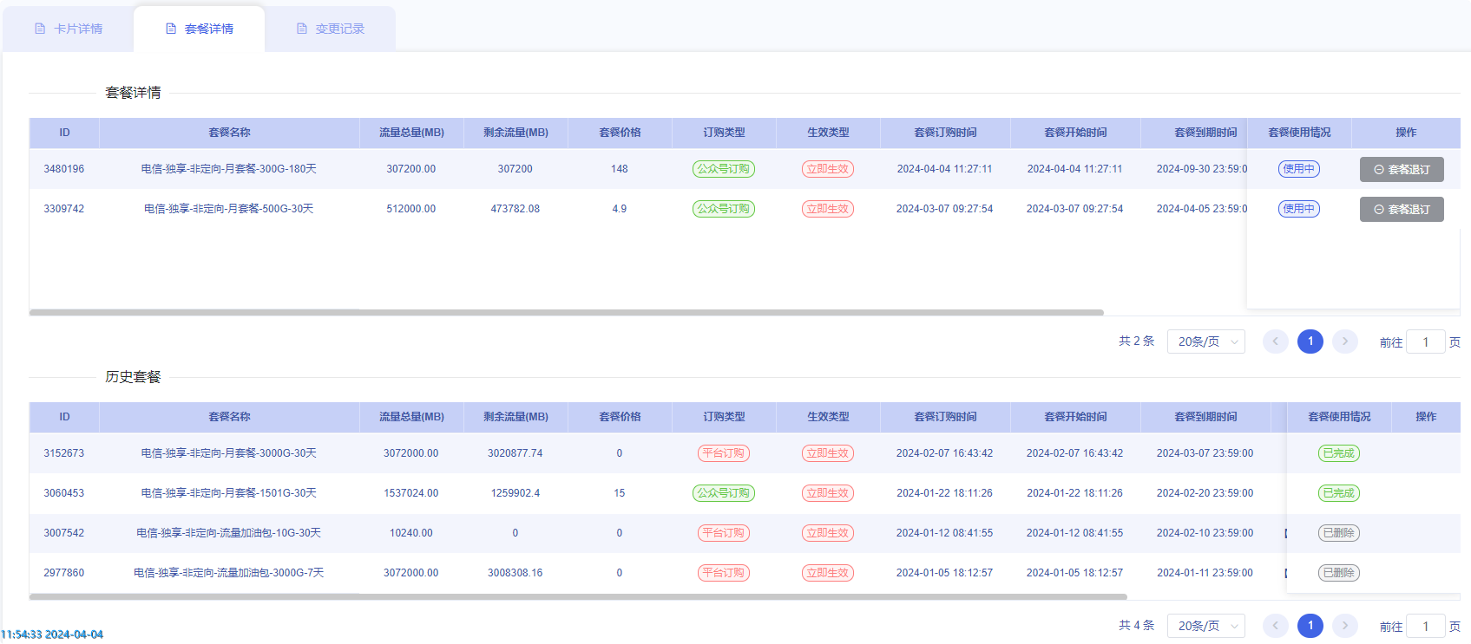Screen dimensions: 1471x644
Task: Click 公众号订购 tag for package 3060453
Action: [723, 493]
